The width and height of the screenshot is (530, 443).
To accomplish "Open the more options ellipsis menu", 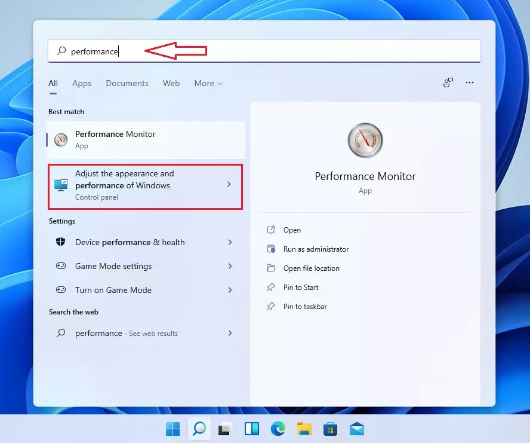I will 470,83.
